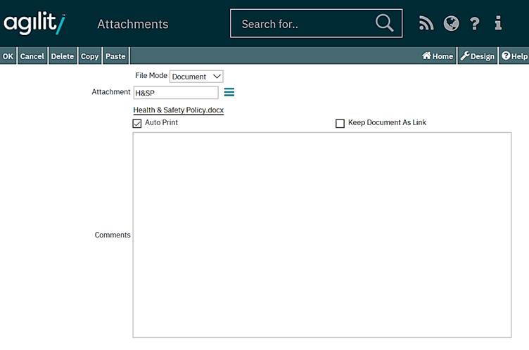Screen dimensions: 529x350
Task: Click the Cancel button
Action: tap(32, 56)
